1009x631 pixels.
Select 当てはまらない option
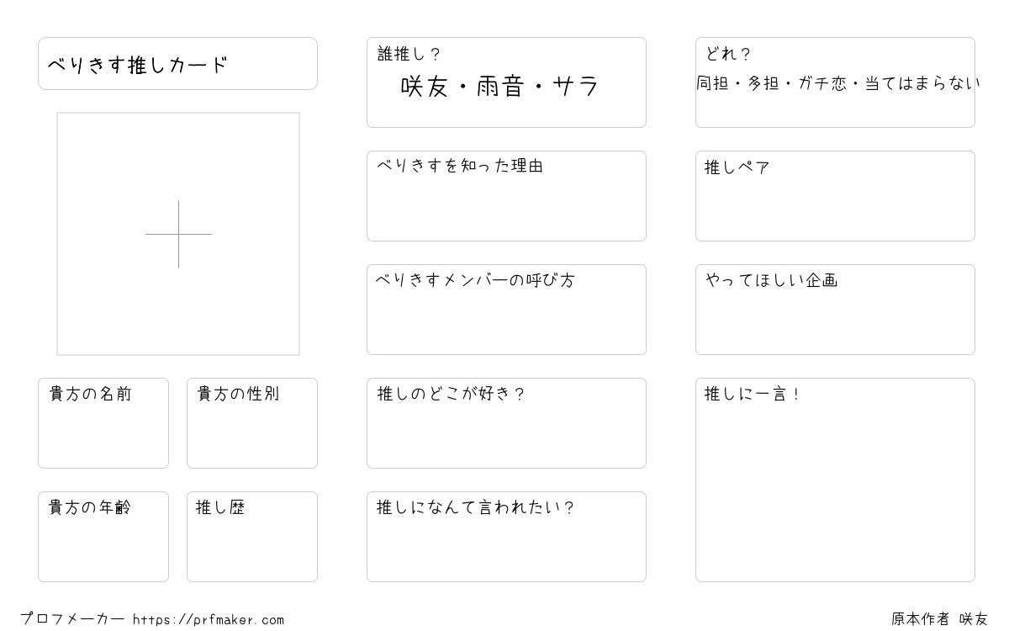[923, 83]
